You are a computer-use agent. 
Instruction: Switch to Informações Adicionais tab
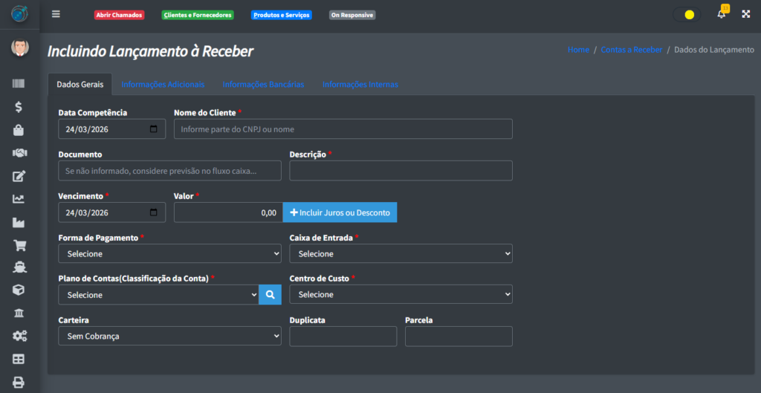point(163,85)
